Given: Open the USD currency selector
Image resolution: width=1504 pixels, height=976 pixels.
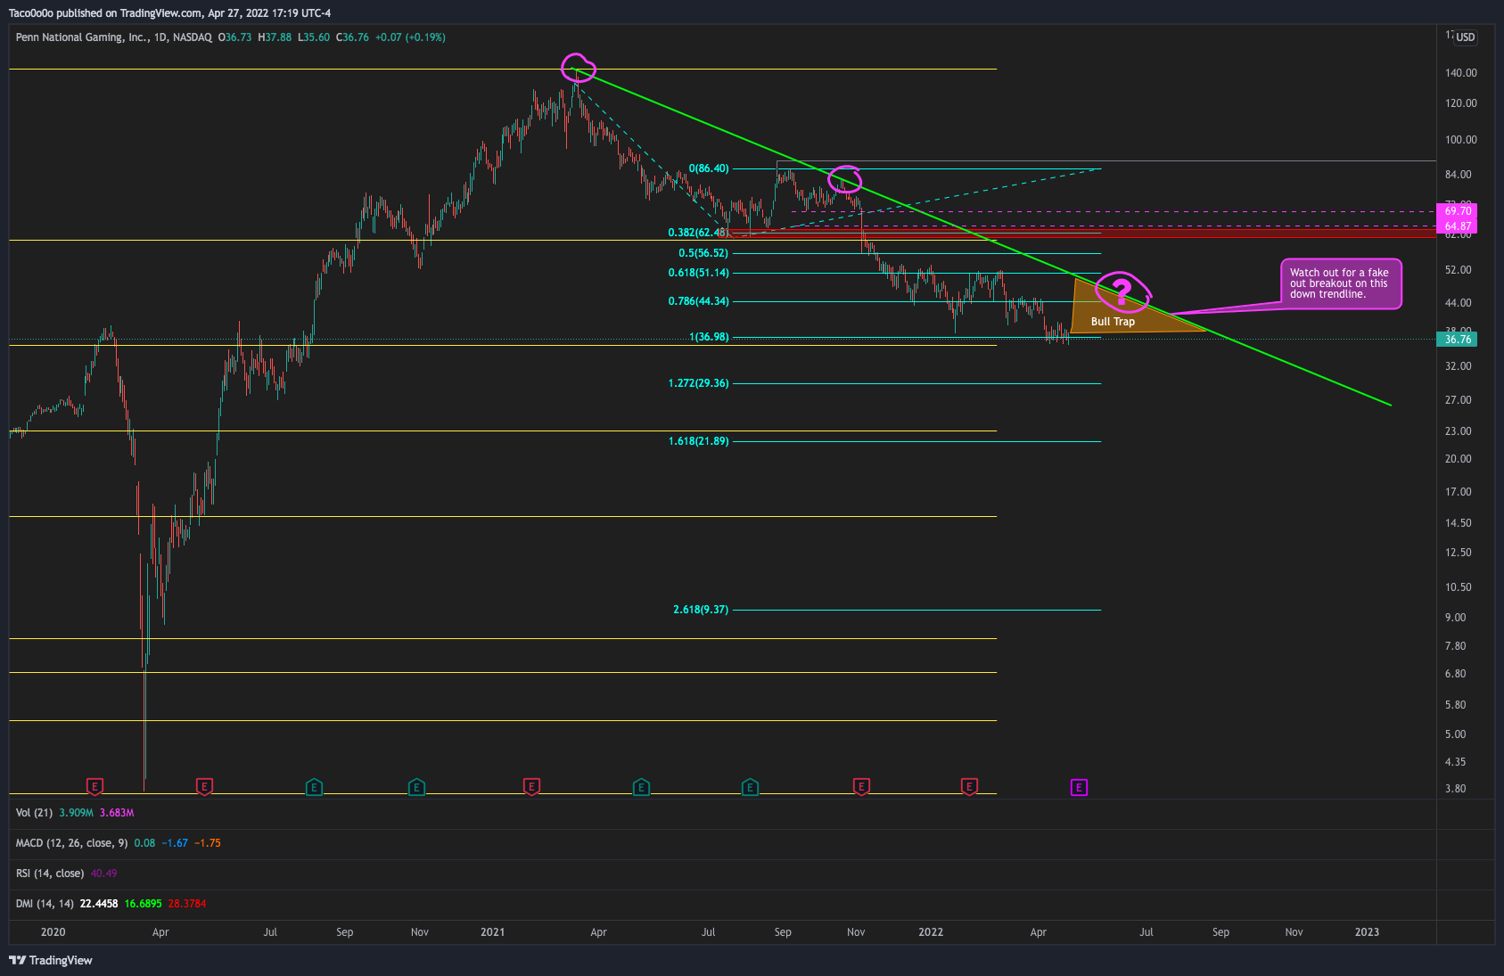Looking at the screenshot, I should pos(1466,37).
